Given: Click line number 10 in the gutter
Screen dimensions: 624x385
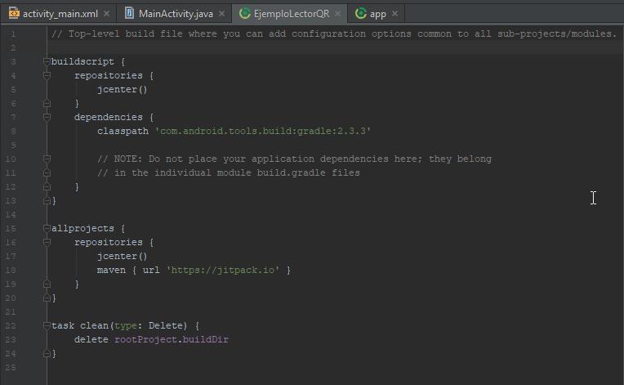Looking at the screenshot, I should coord(11,159).
